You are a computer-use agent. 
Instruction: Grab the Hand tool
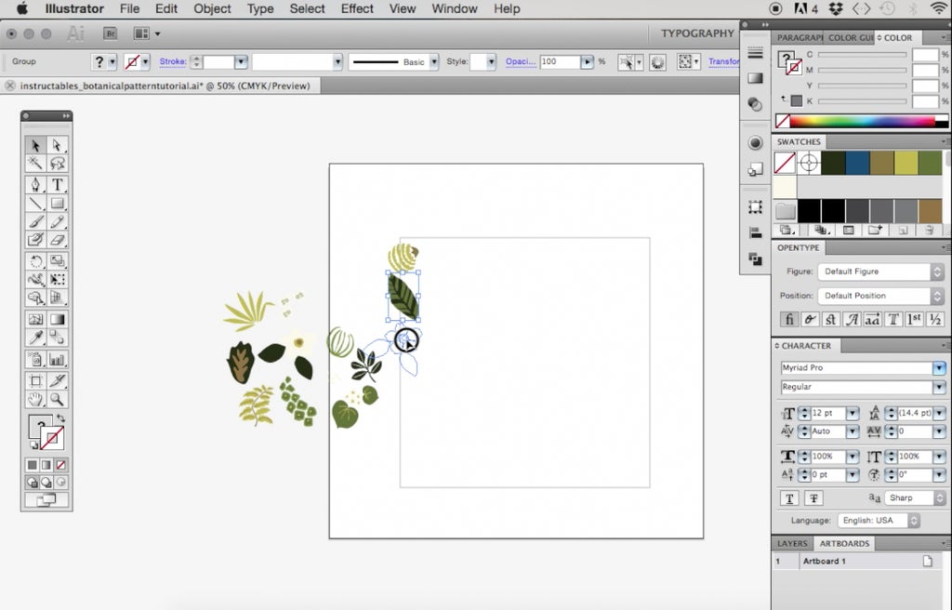[x=36, y=400]
